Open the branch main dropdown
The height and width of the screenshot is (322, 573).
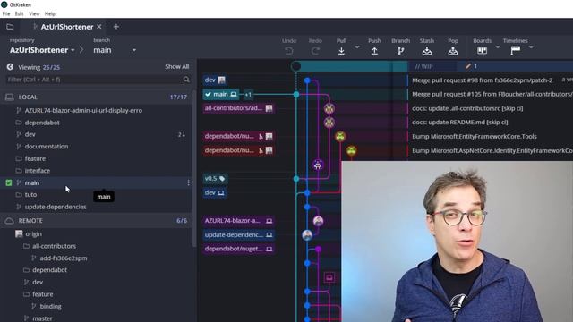pos(115,50)
